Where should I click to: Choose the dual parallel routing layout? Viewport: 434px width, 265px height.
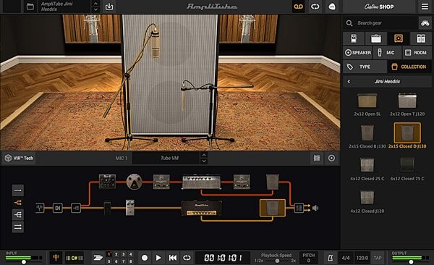click(x=17, y=227)
